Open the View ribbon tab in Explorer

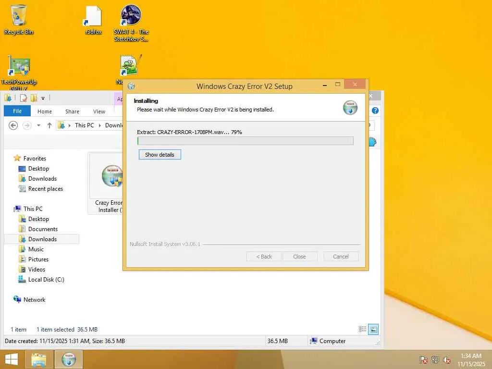(x=99, y=111)
